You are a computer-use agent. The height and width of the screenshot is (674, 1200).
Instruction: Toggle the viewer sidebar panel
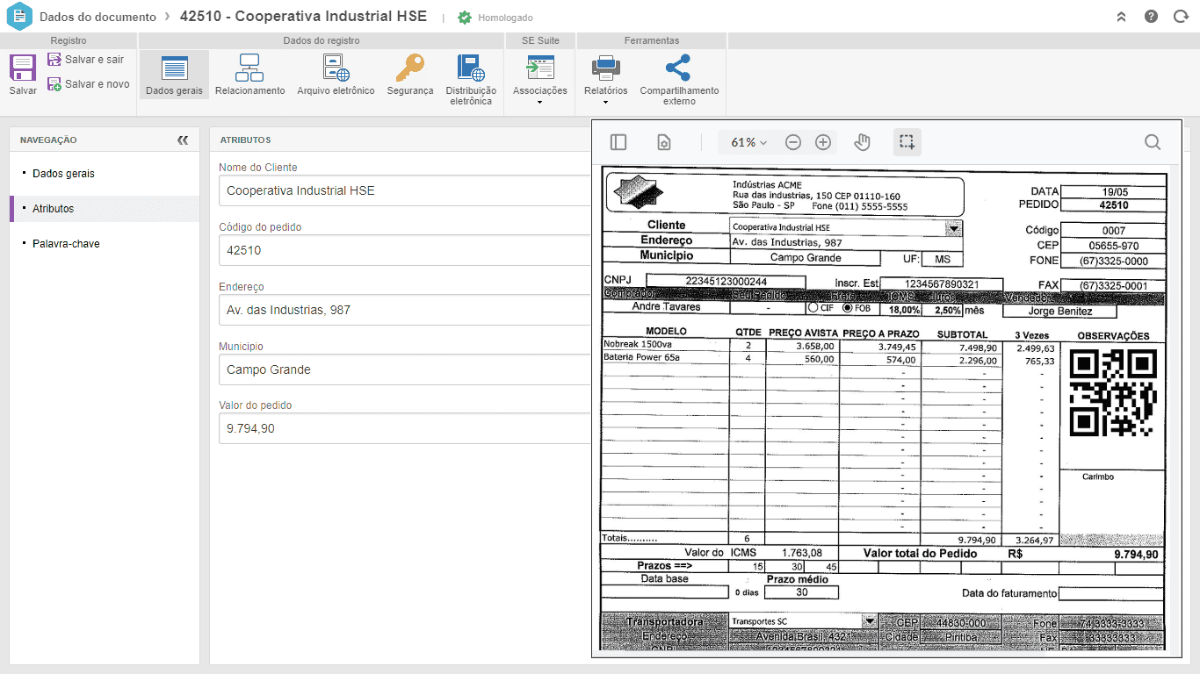pyautogui.click(x=618, y=142)
